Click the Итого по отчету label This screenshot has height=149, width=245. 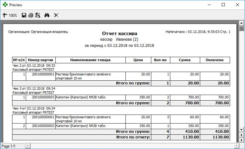click(x=133, y=137)
